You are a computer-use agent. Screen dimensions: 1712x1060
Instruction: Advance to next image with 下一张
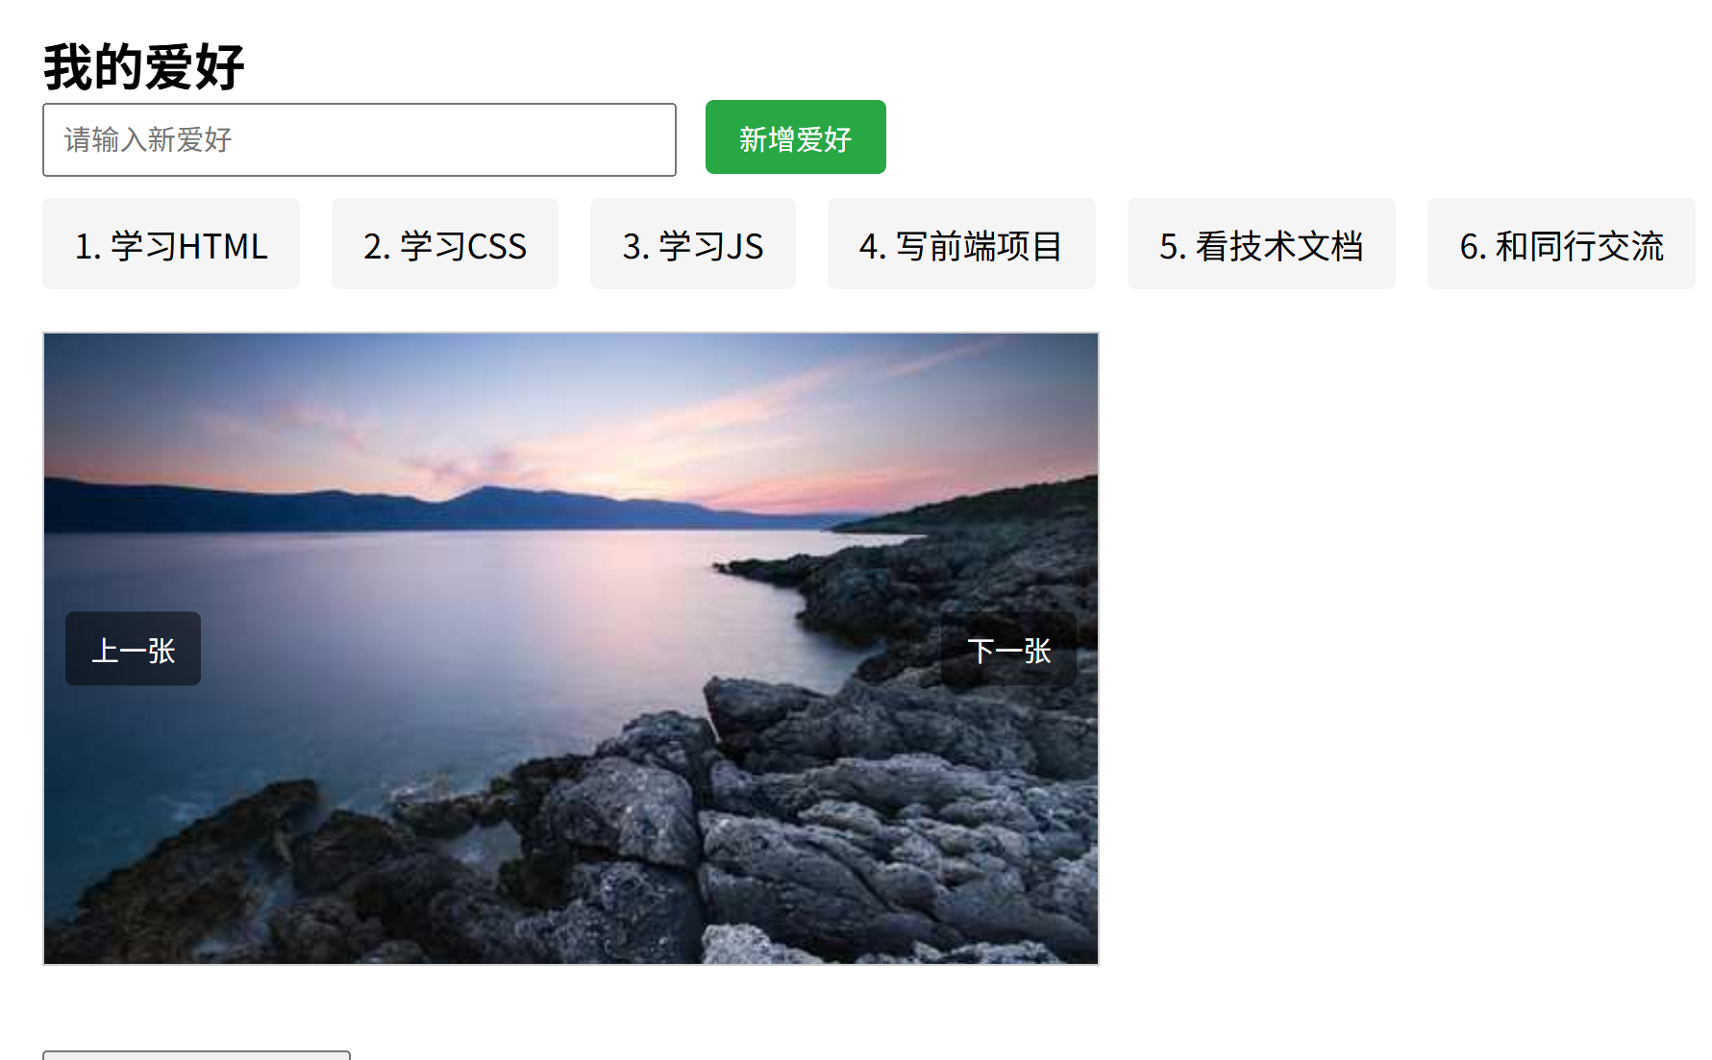coord(1008,650)
